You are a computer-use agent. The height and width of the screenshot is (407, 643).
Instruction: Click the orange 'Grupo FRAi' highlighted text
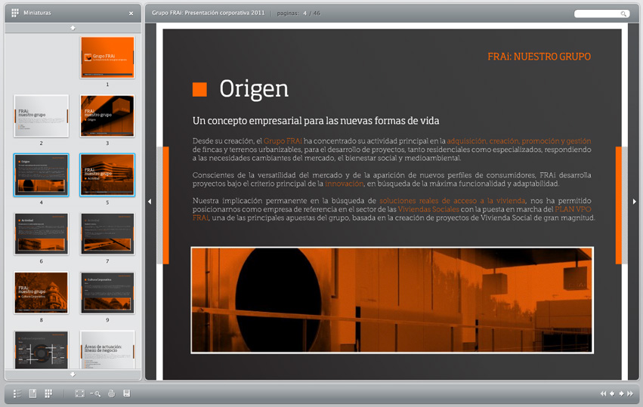click(x=283, y=141)
